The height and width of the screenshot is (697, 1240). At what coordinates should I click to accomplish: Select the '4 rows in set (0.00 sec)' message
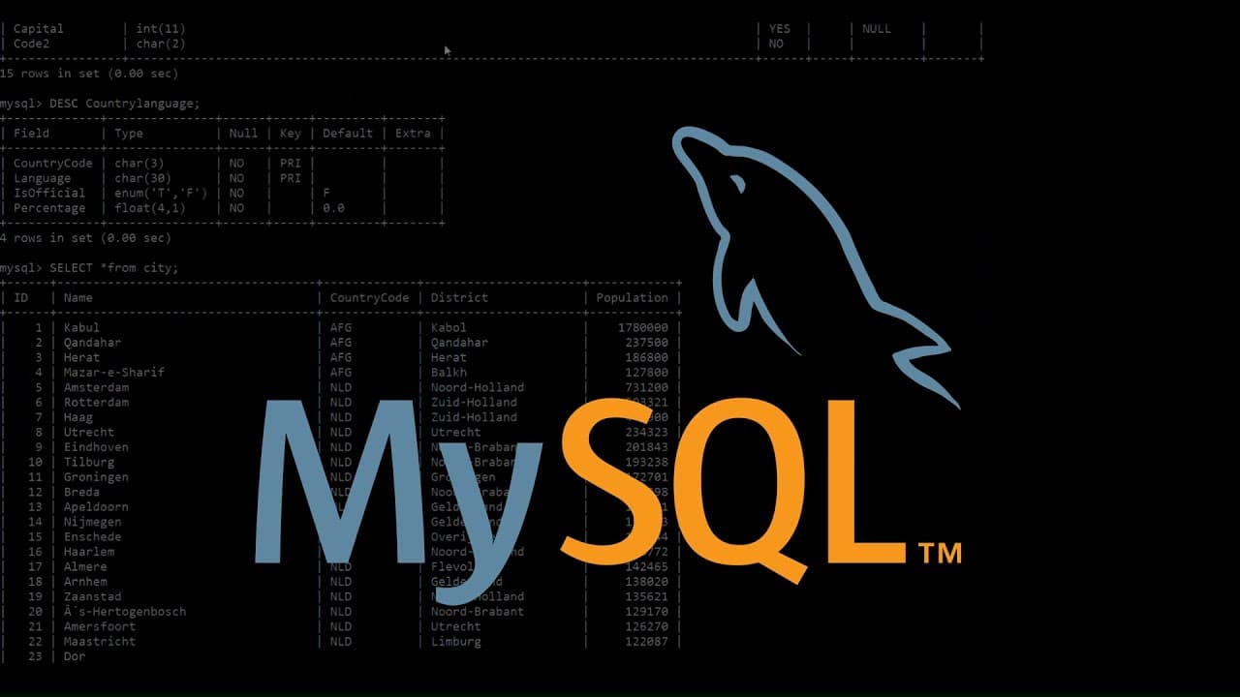[85, 238]
